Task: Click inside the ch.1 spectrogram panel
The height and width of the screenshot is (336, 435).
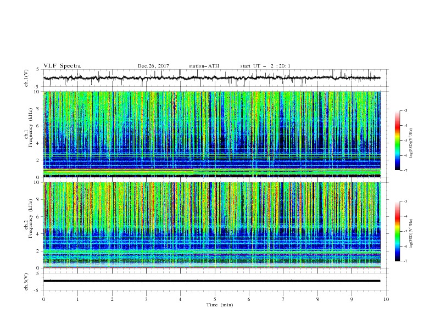Action: (211, 134)
